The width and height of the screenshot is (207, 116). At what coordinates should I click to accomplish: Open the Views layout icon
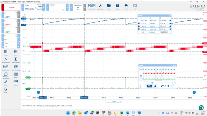coord(16,52)
